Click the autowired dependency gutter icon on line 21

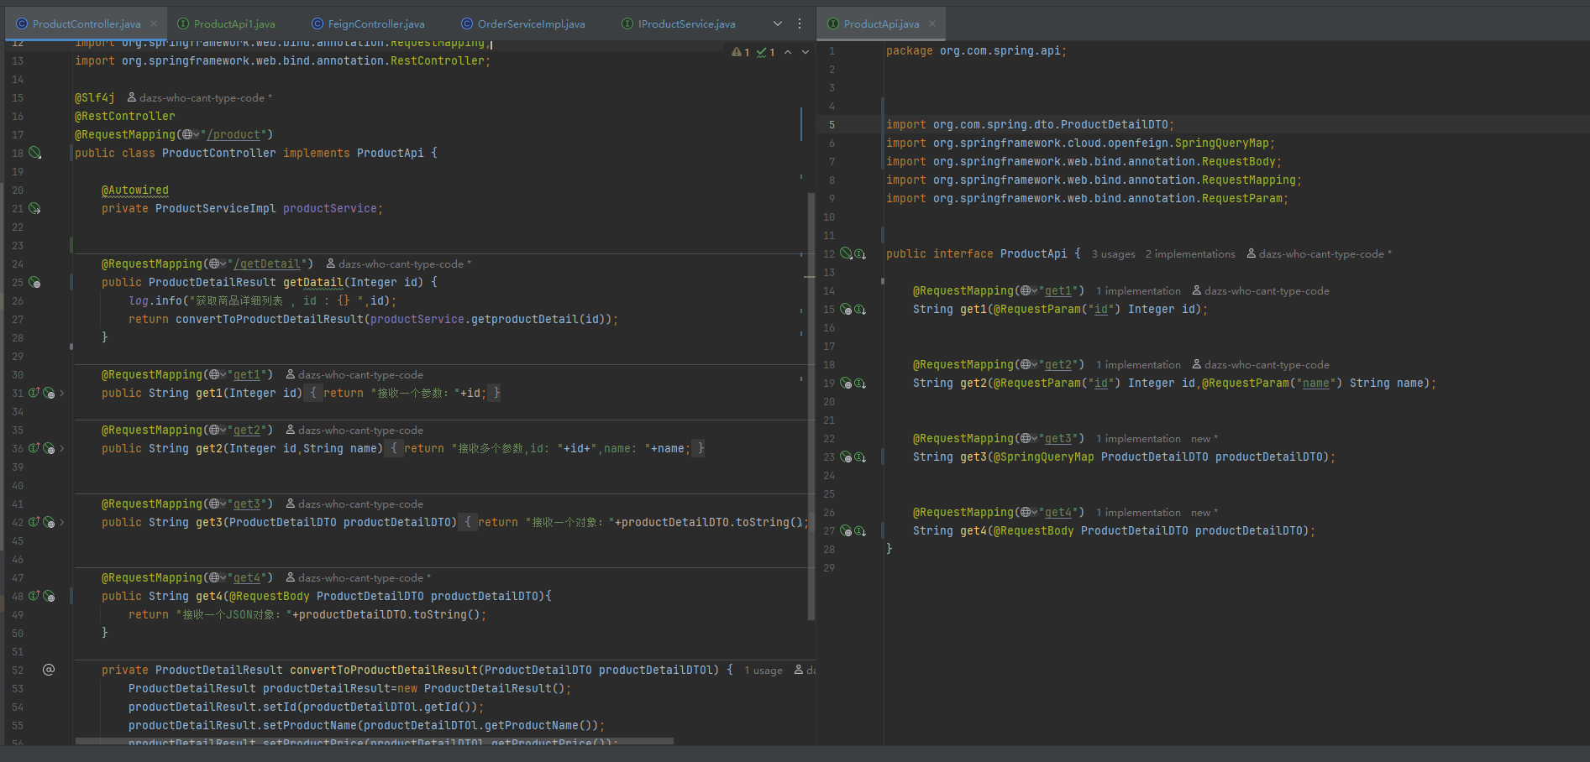[34, 208]
